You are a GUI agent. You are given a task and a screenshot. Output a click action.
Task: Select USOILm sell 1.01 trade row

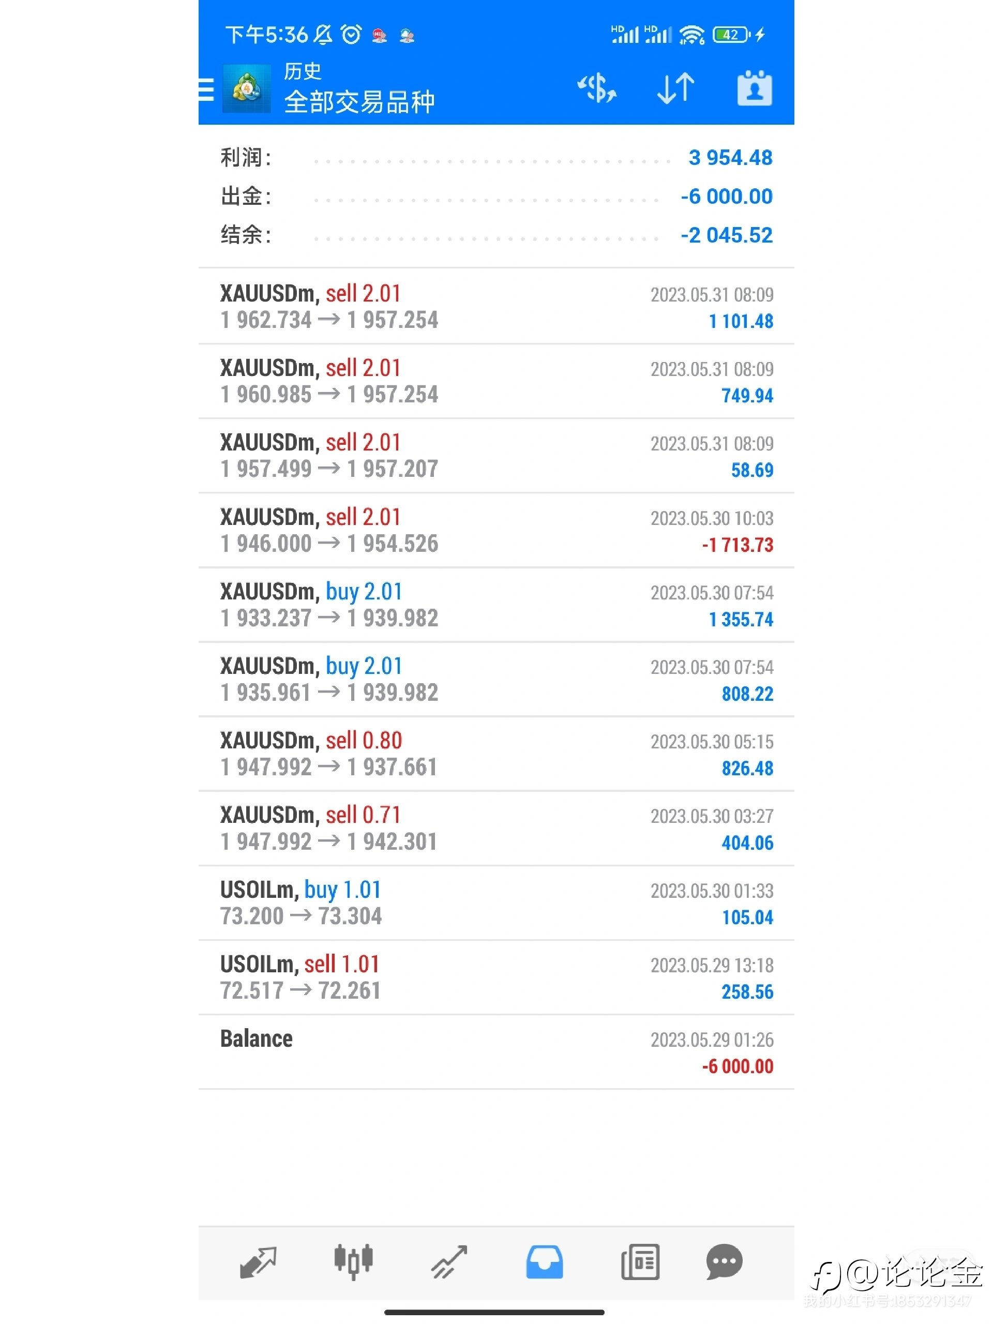click(496, 977)
